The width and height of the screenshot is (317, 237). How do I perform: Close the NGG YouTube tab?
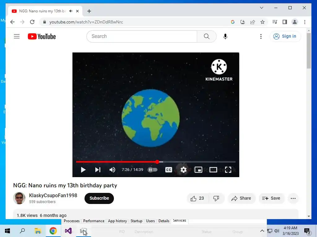(x=77, y=11)
